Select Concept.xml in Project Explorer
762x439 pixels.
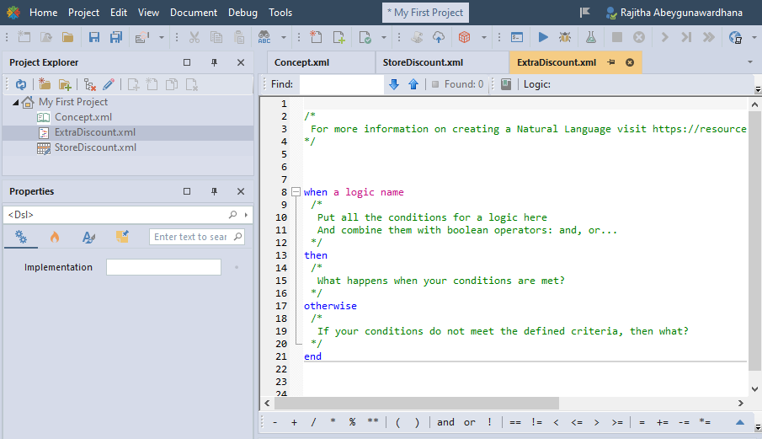coord(83,117)
